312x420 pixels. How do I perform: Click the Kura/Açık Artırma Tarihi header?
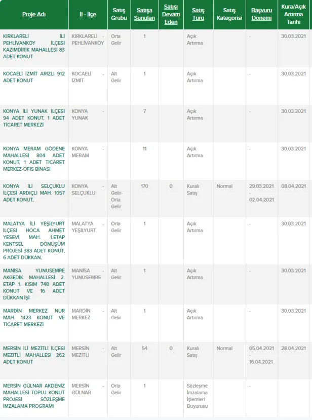[294, 14]
